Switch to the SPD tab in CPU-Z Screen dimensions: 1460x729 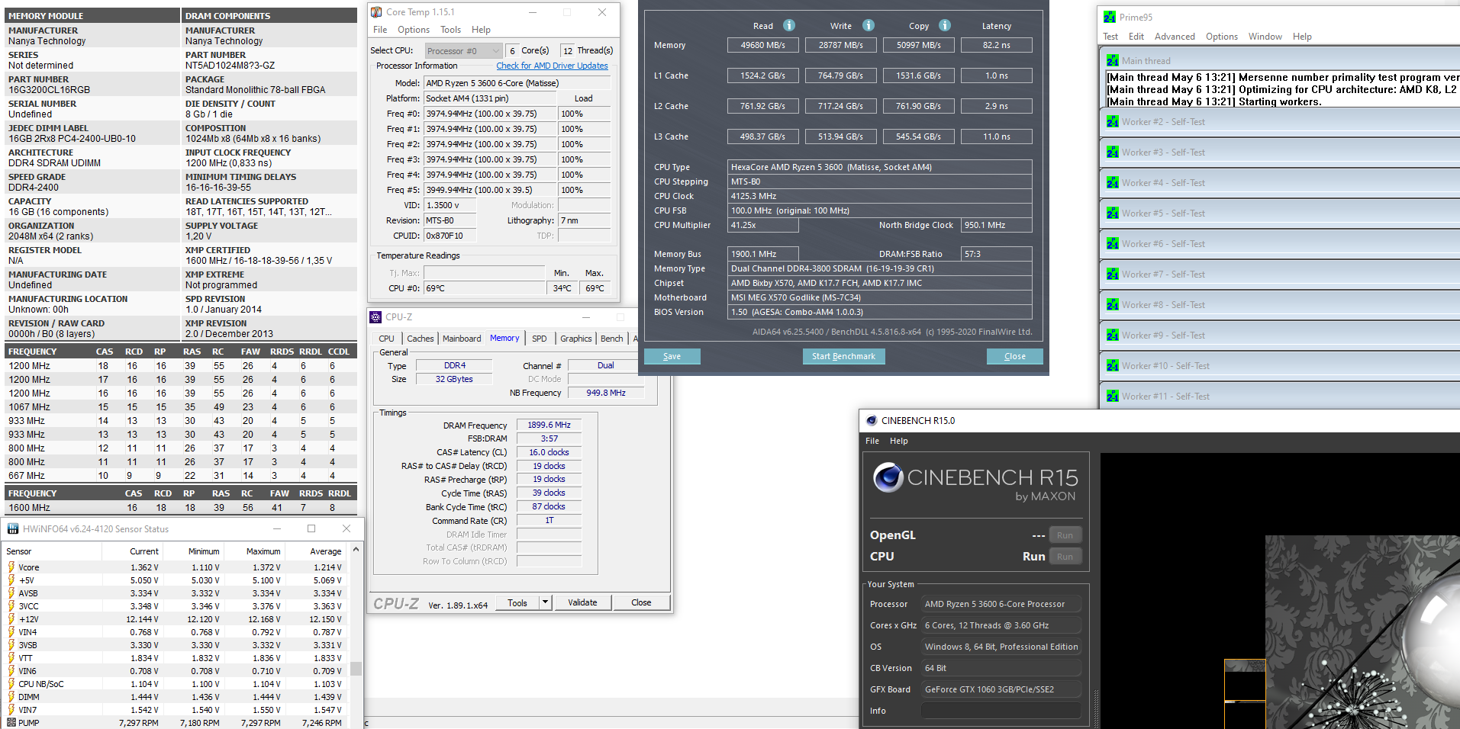539,339
